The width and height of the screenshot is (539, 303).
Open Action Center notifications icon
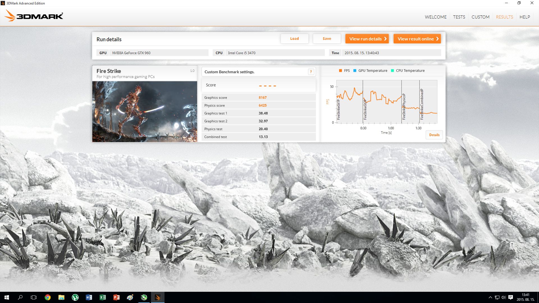click(511, 297)
